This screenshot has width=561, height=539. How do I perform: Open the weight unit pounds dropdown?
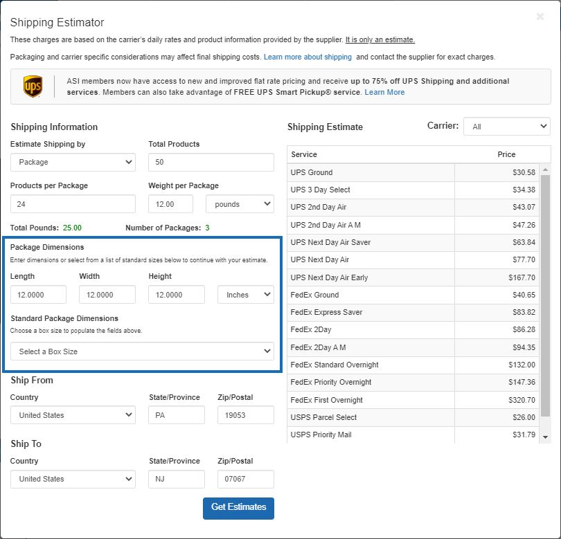click(x=240, y=204)
